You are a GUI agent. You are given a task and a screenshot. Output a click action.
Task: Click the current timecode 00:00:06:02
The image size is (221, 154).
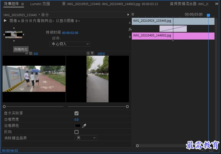(10, 151)
